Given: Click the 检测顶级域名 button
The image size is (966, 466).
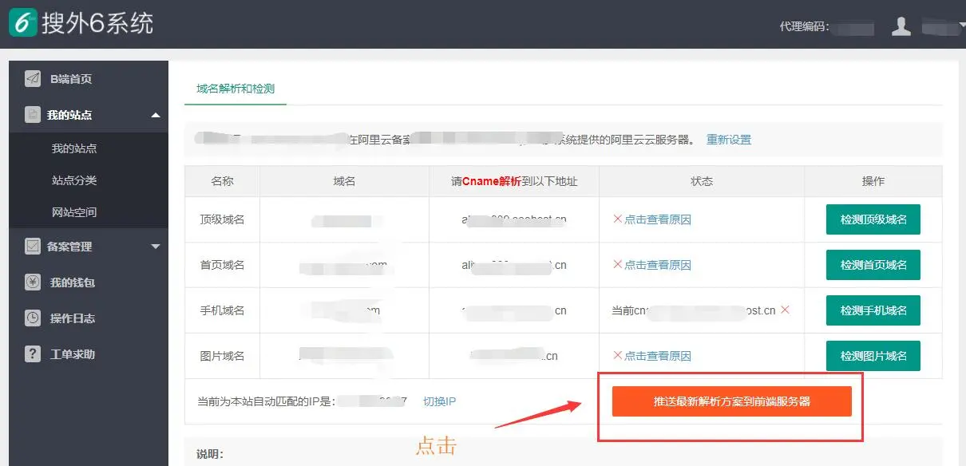Looking at the screenshot, I should [x=873, y=219].
